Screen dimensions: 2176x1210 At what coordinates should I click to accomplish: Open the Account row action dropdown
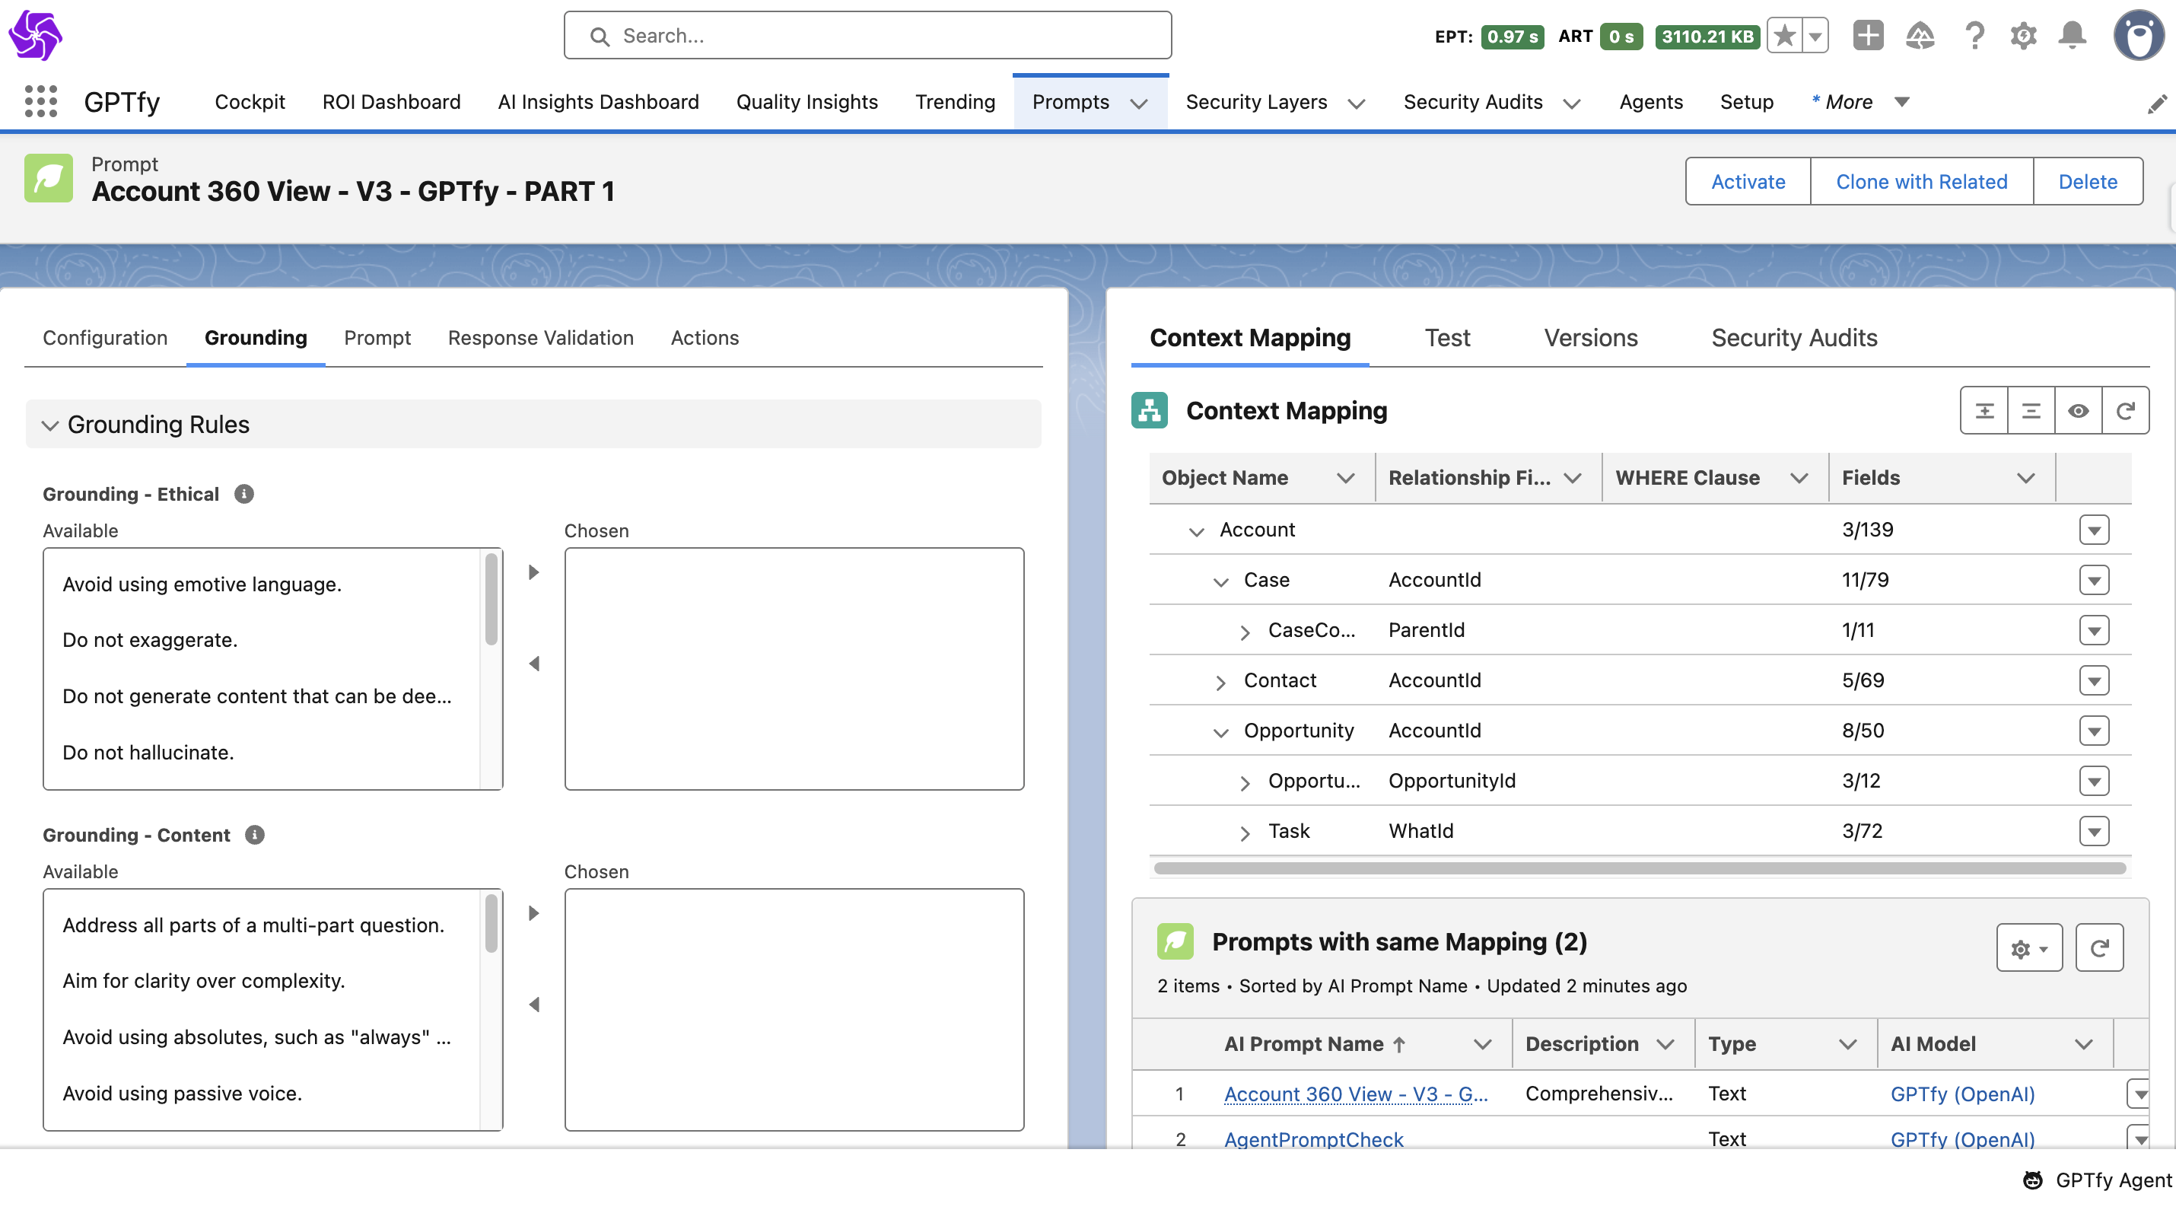2093,530
